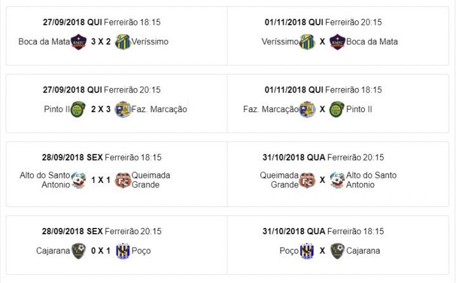The width and height of the screenshot is (456, 283).
Task: Click Veríssimo crest in 01/11 return match
Action: 307,42
